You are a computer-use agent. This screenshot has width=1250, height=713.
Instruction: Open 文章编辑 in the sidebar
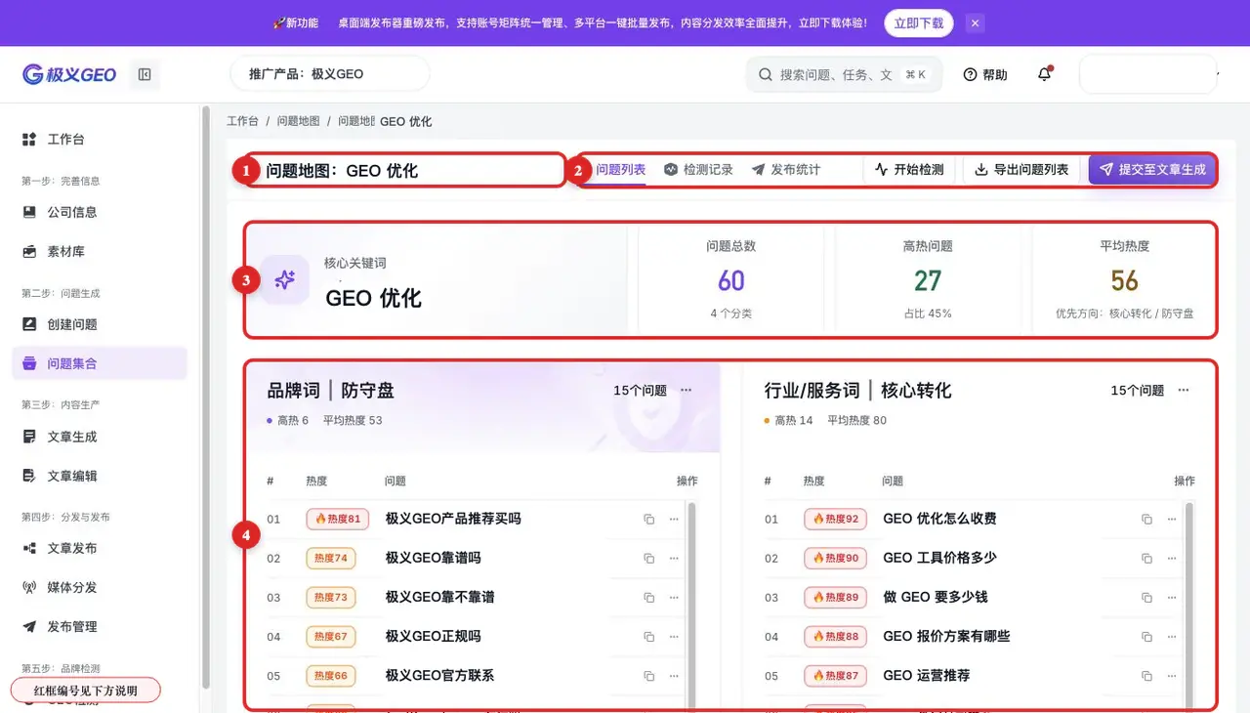pos(100,476)
